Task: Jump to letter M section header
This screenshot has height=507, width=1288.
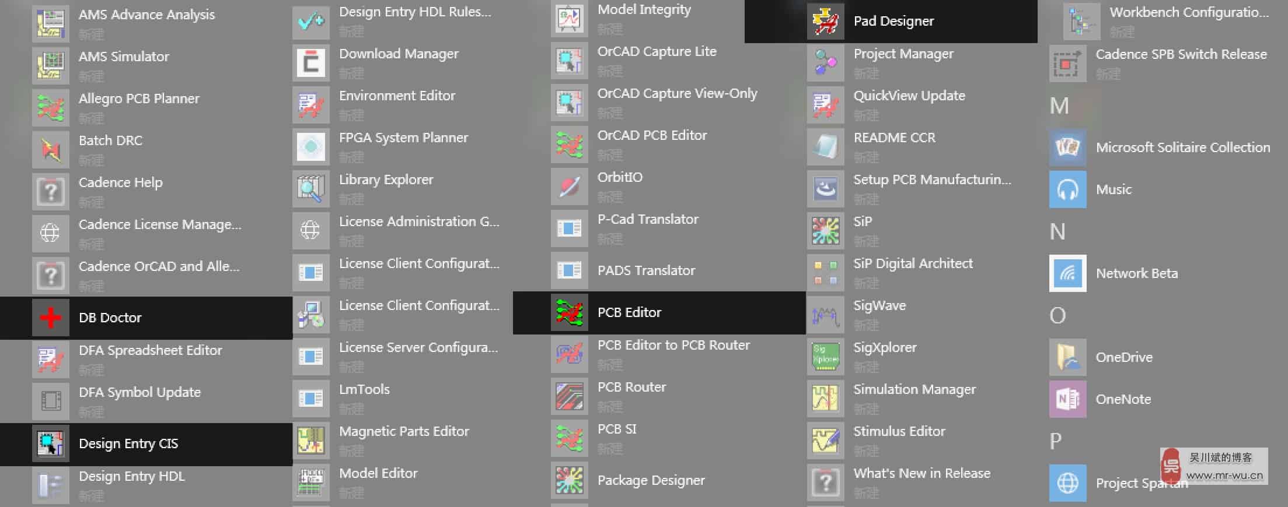Action: (1059, 106)
